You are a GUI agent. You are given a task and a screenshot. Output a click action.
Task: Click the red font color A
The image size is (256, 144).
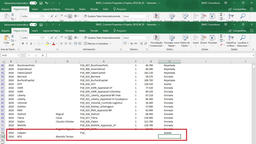pyautogui.click(x=53, y=43)
